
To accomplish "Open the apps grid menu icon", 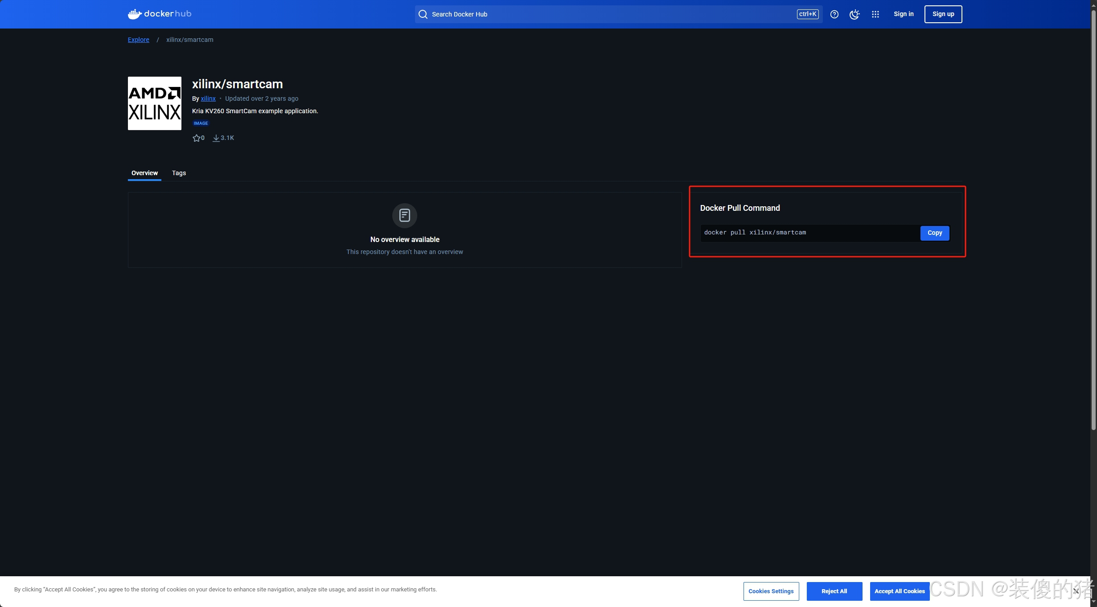I will coord(875,14).
